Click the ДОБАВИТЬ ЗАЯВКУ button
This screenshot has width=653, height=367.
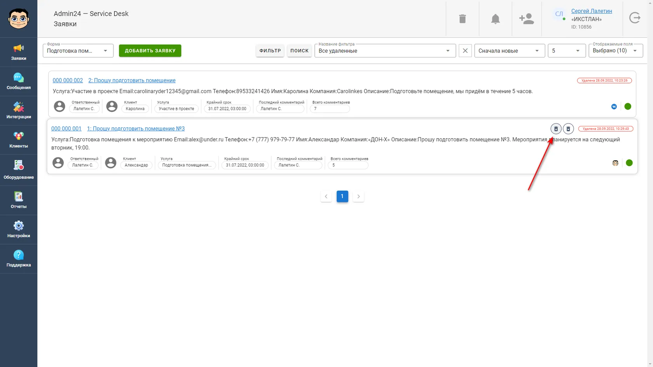point(150,50)
